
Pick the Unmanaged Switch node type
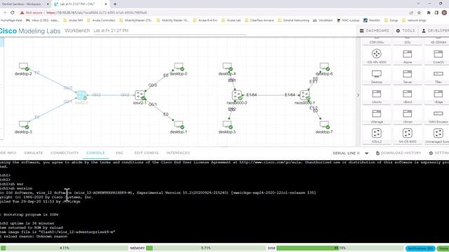pyautogui.click(x=438, y=135)
